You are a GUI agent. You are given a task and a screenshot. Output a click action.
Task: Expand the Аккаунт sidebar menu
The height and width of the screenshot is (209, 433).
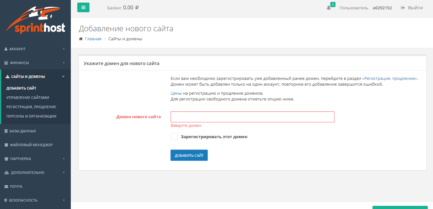click(35, 49)
